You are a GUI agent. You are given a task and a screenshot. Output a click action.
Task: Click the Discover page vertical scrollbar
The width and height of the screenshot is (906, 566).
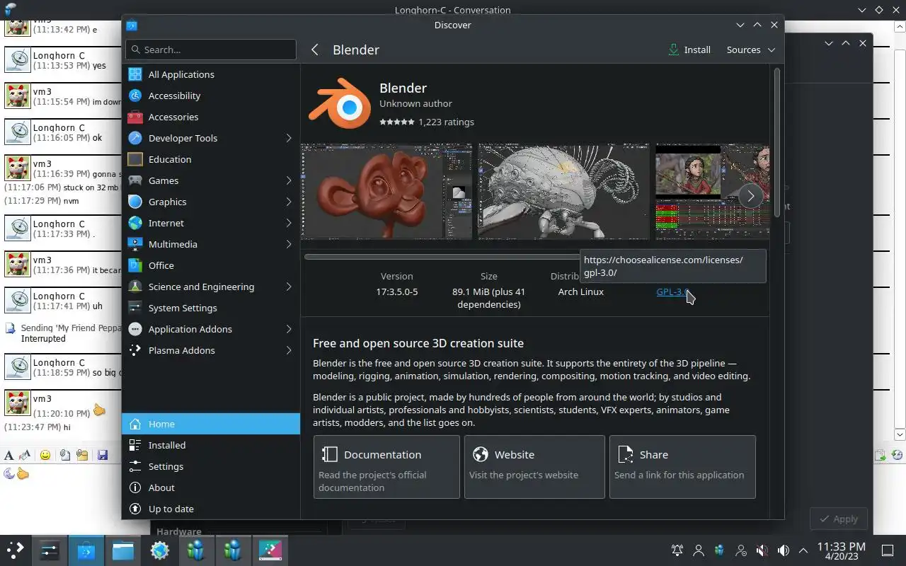tap(777, 141)
